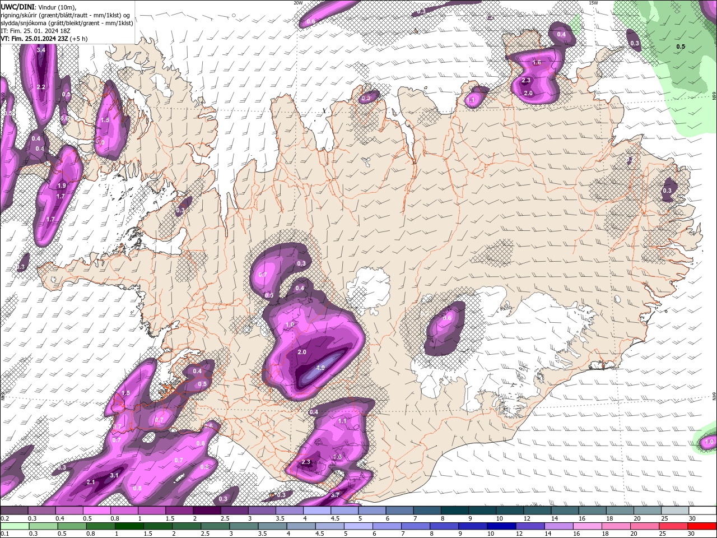717x538 pixels.
Task: Click the 0.1 tick label on the lower scale
Action: [4, 534]
